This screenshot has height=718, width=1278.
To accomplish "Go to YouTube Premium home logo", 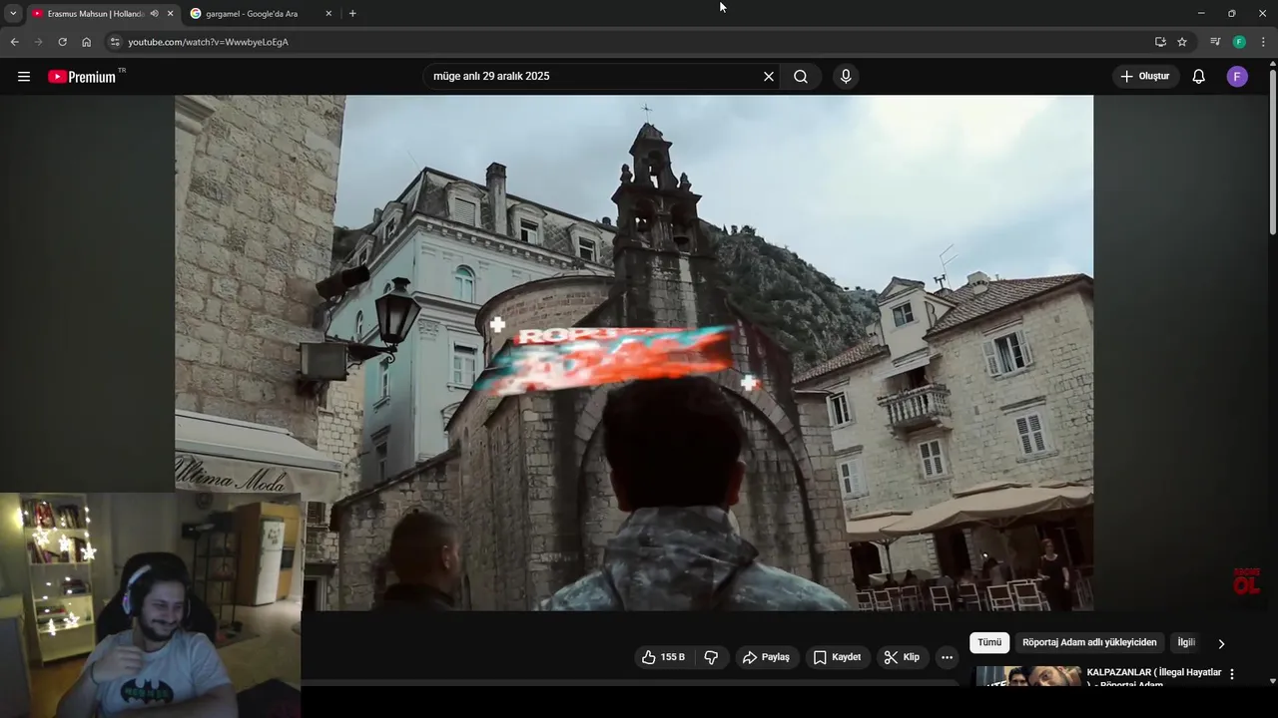I will [x=84, y=77].
